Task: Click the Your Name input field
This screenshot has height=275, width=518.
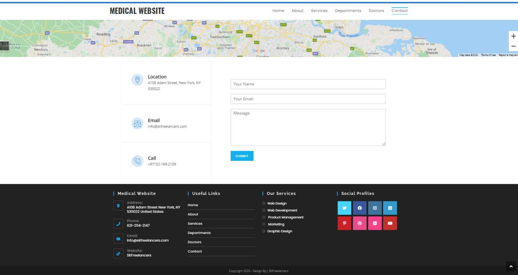Action: 308,84
